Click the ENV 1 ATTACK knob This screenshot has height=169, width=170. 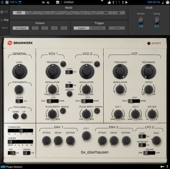coord(46,141)
